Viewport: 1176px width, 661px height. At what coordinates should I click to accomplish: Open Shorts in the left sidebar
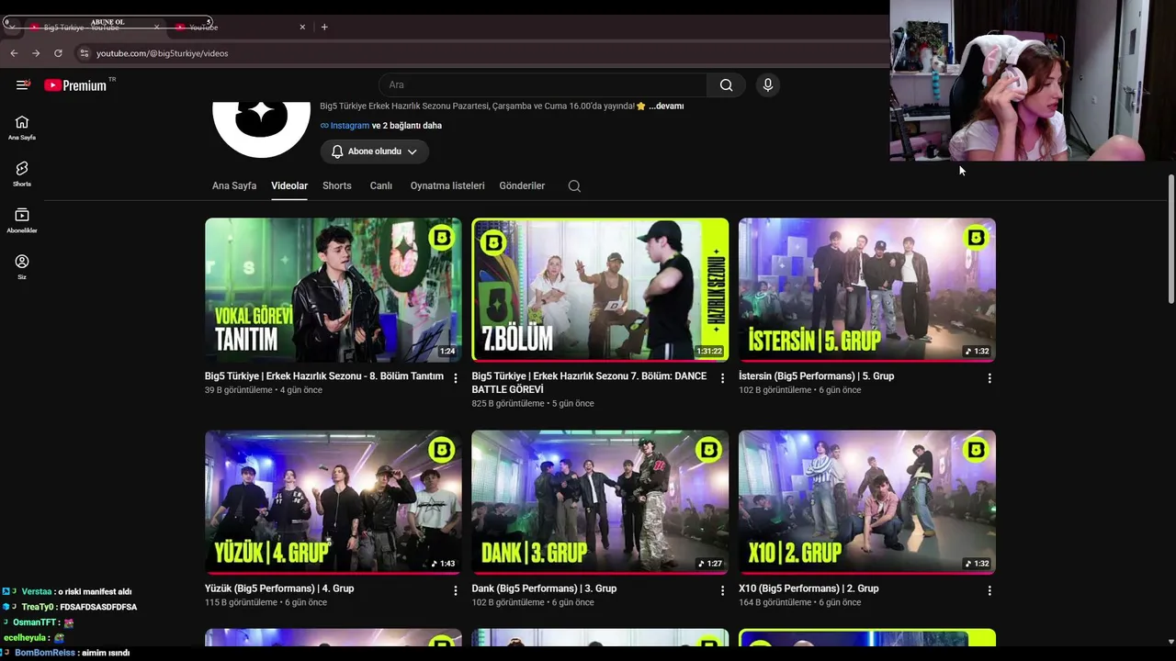pyautogui.click(x=22, y=174)
